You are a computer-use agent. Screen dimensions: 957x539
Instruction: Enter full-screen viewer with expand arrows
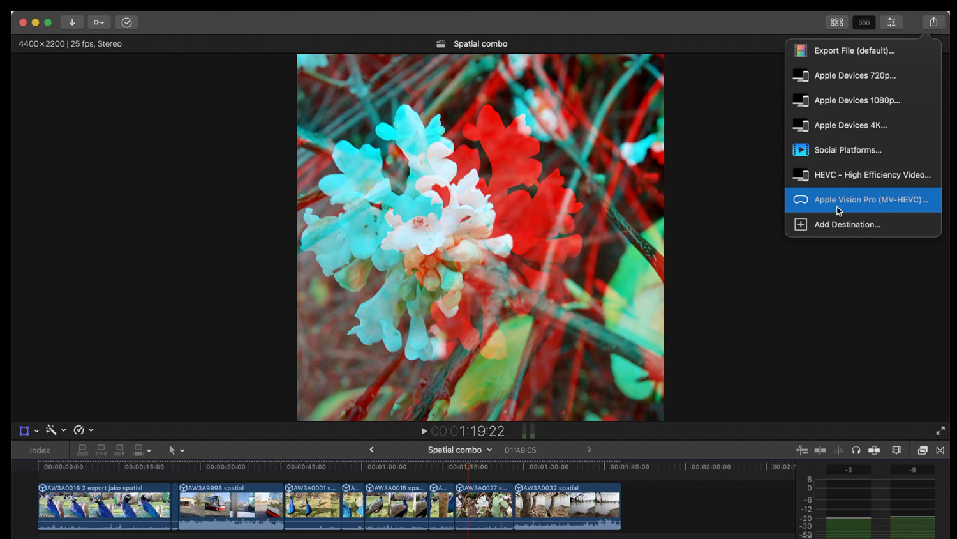coord(940,431)
